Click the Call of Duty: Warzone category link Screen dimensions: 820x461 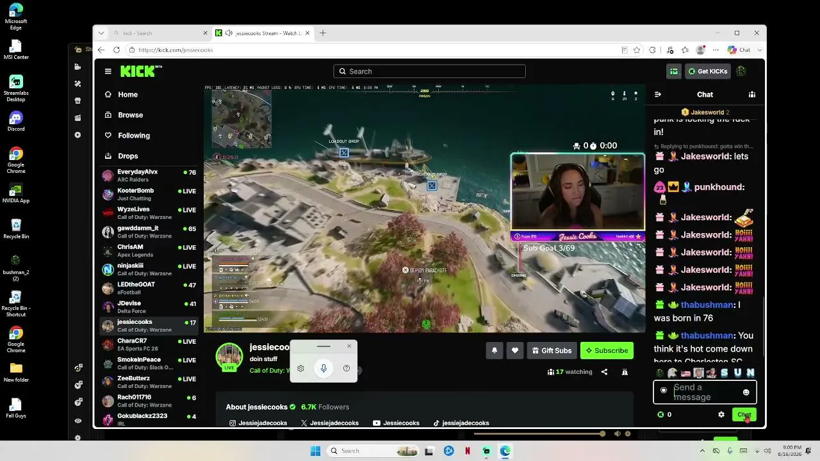click(x=270, y=371)
